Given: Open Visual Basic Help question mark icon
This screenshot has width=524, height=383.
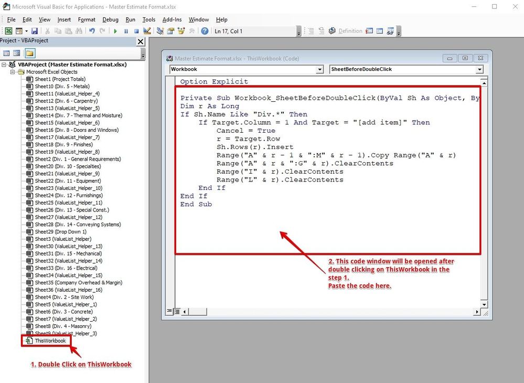Looking at the screenshot, I should (x=205, y=31).
